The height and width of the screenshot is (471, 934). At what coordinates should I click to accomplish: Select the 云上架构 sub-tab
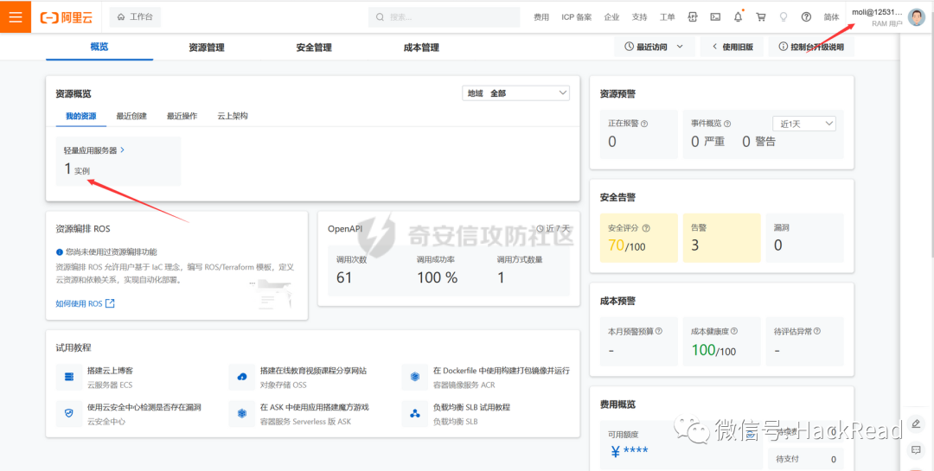click(233, 116)
